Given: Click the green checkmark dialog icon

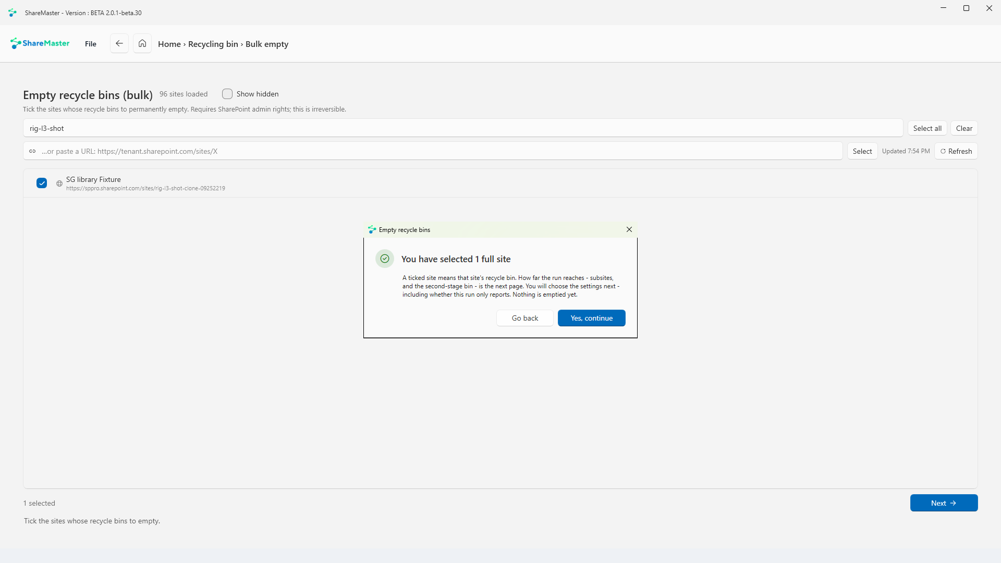Looking at the screenshot, I should [x=385, y=259].
